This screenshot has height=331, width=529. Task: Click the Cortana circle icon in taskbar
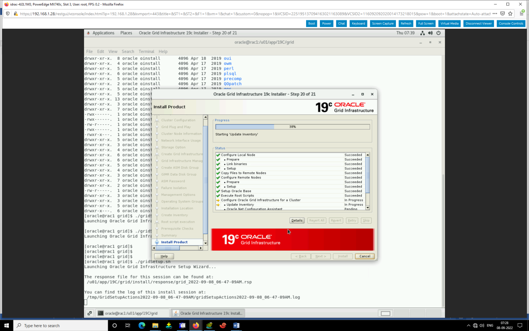click(x=114, y=325)
